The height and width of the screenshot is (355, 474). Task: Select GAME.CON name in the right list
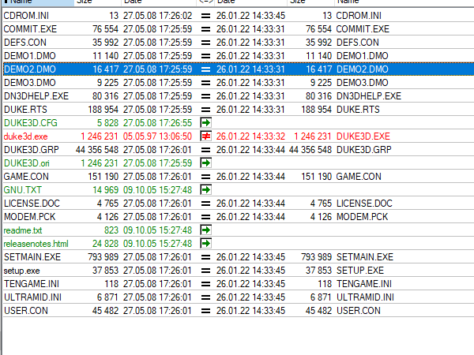(x=359, y=177)
